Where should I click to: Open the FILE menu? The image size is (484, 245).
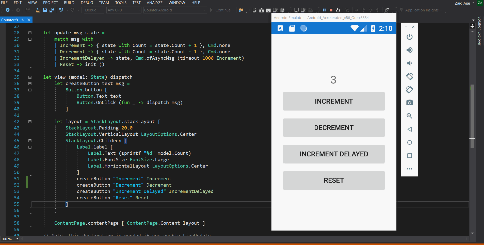coord(4,3)
